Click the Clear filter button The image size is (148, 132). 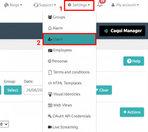coord(104,90)
